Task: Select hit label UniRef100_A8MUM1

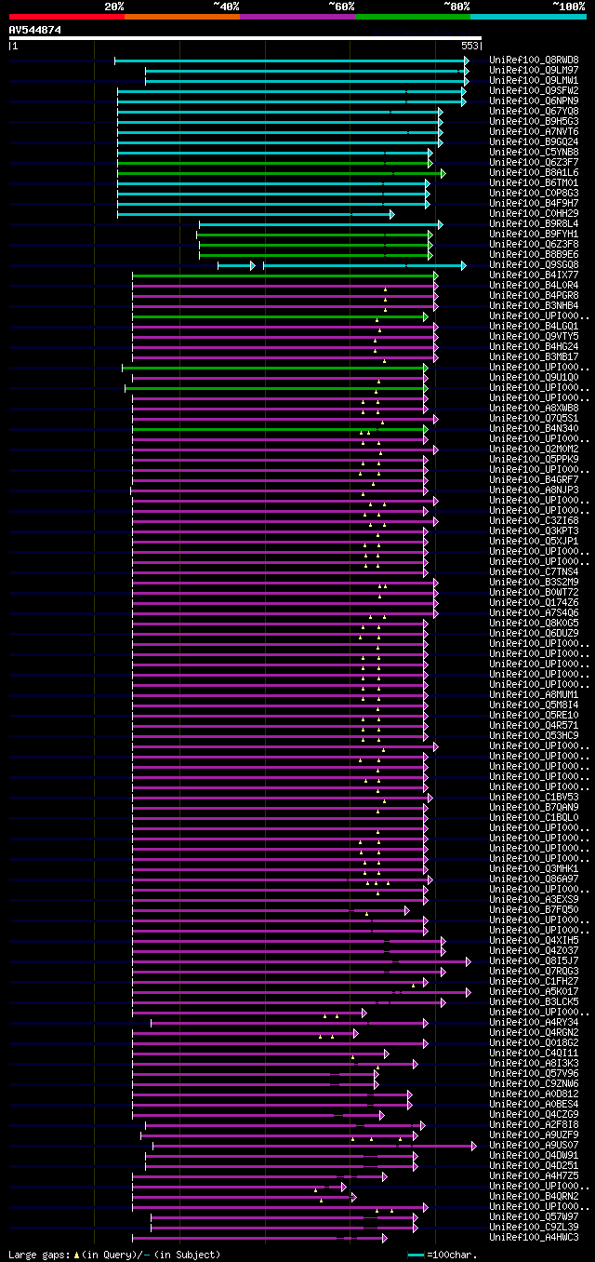Action: (534, 694)
